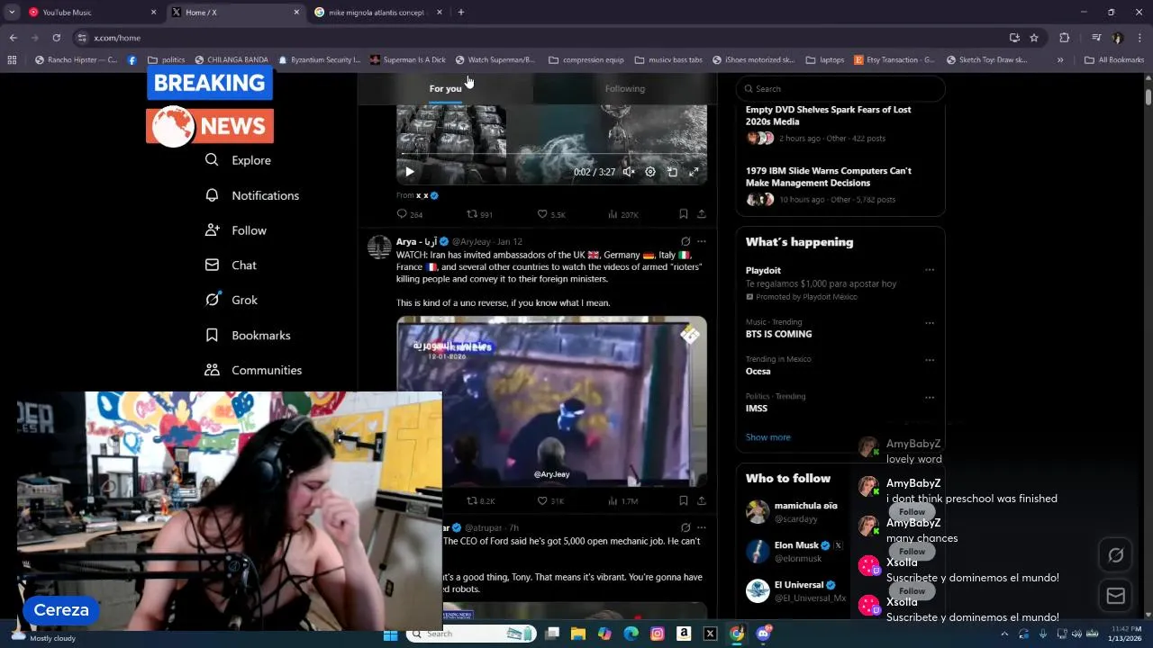Open floating messages envelope button
The width and height of the screenshot is (1153, 648).
(x=1115, y=596)
